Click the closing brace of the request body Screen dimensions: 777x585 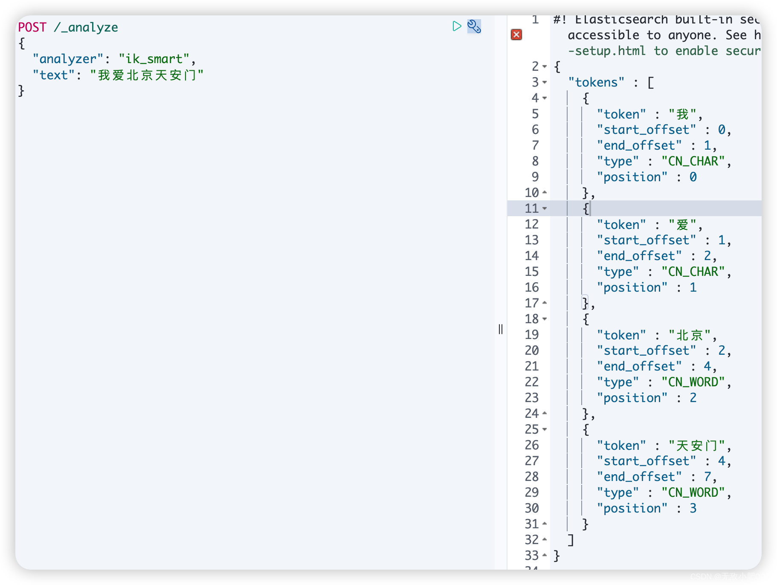22,91
